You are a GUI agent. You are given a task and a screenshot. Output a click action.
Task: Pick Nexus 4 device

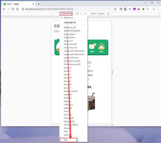[x=74, y=71]
